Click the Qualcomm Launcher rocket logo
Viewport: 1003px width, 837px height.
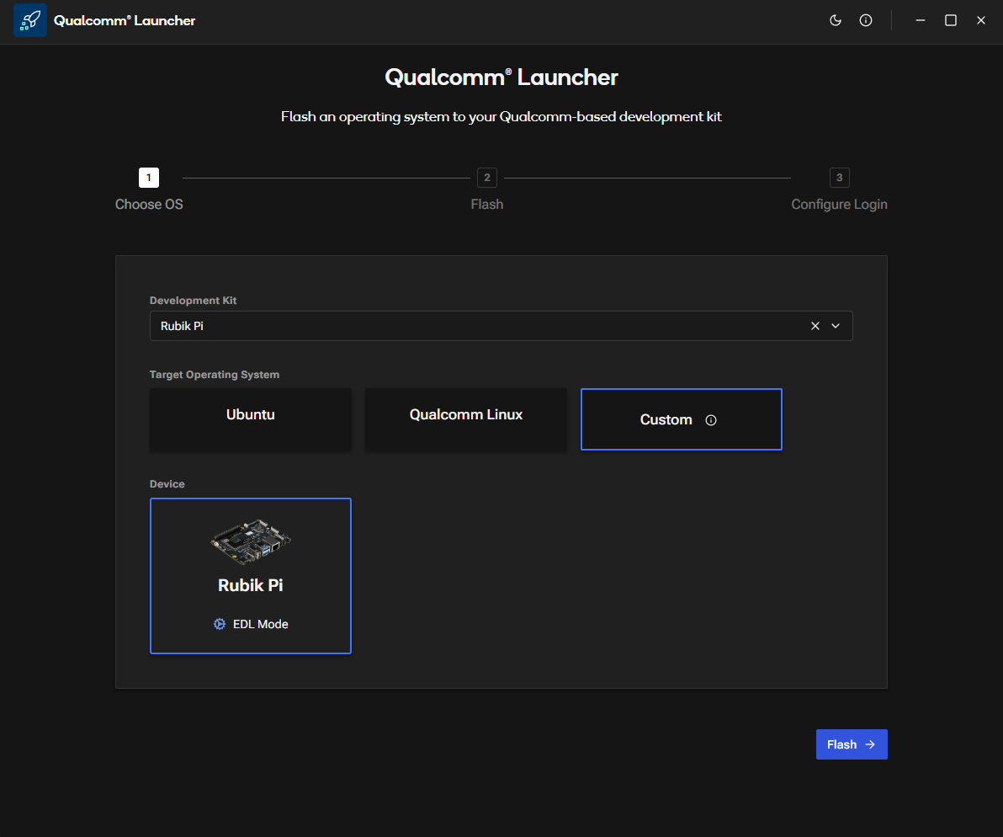coord(30,20)
